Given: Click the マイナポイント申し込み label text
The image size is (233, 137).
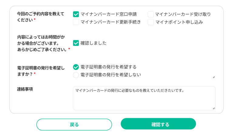Looking at the screenshot, I should click(x=179, y=22).
